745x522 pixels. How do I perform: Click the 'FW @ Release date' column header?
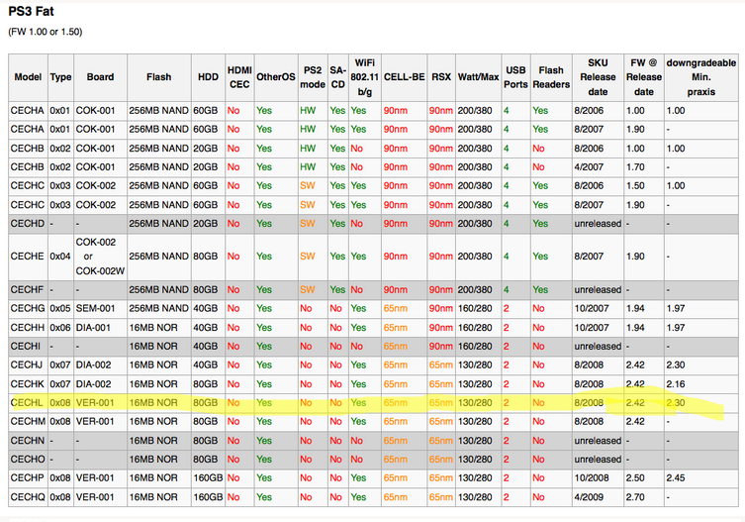pos(644,77)
